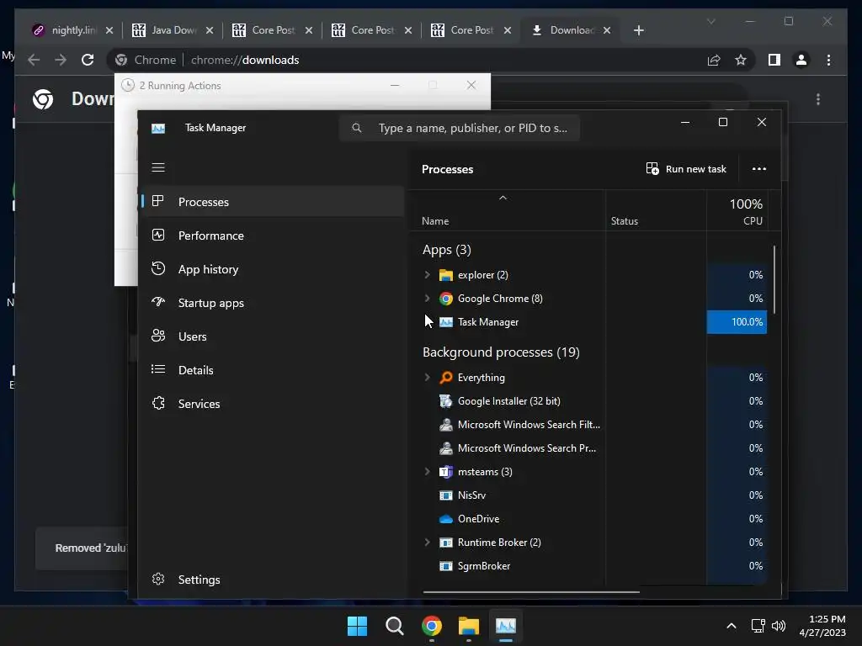This screenshot has width=862, height=646.
Task: Switch to the Java Download Chrome tab
Action: point(173,30)
